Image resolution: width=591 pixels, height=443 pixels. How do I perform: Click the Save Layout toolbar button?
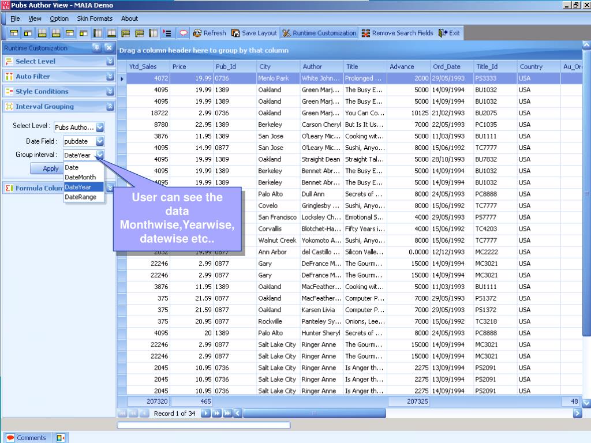tap(254, 33)
